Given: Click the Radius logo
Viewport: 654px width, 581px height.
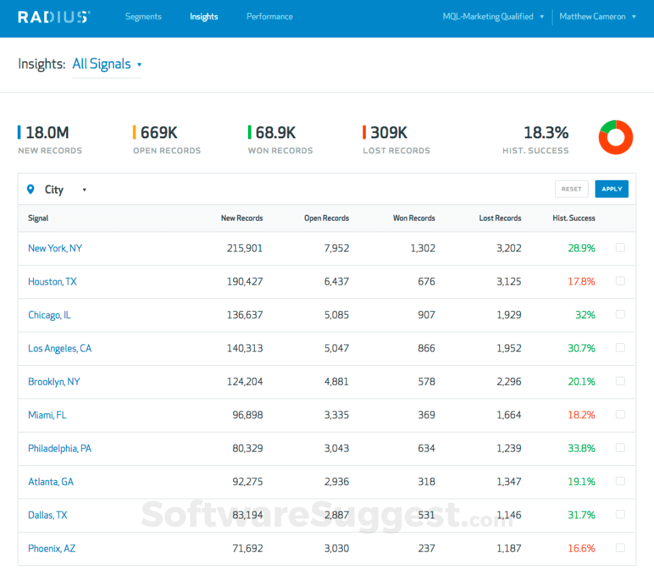Looking at the screenshot, I should coord(54,17).
